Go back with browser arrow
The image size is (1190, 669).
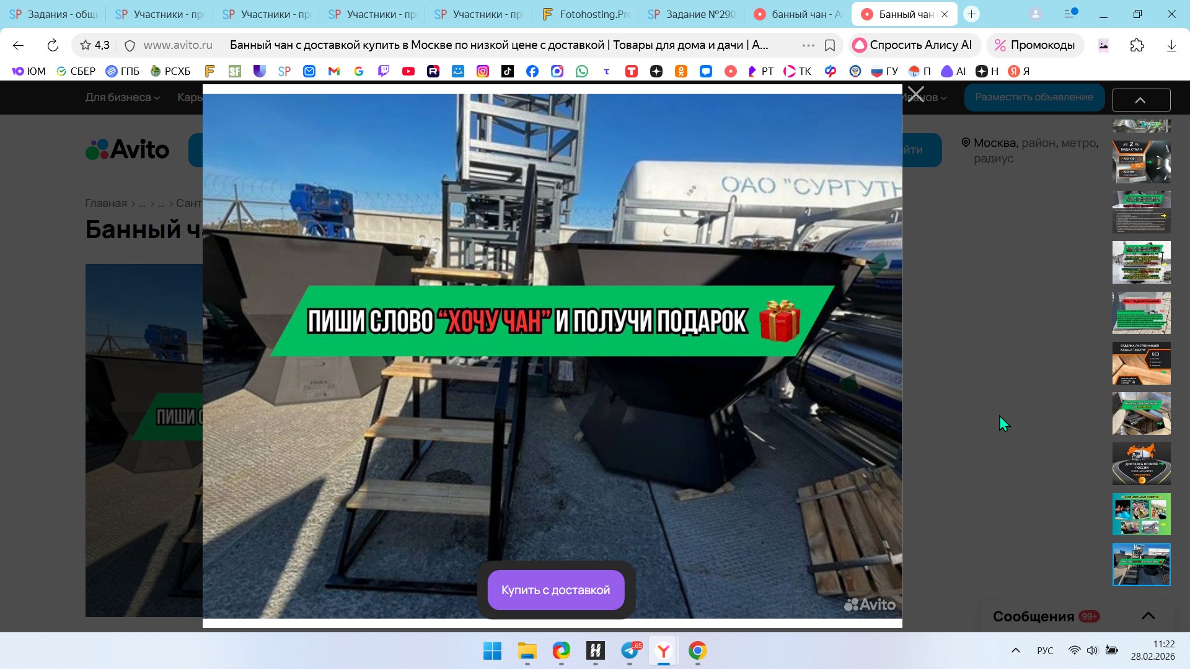click(x=18, y=45)
